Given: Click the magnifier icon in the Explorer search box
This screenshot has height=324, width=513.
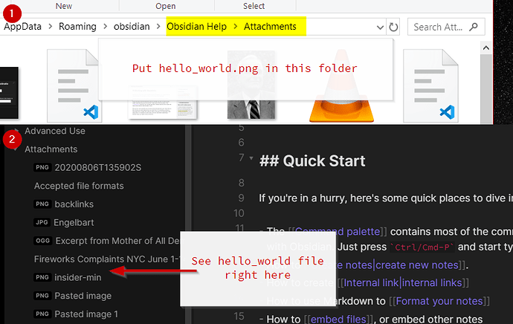Looking at the screenshot, I should tap(473, 27).
